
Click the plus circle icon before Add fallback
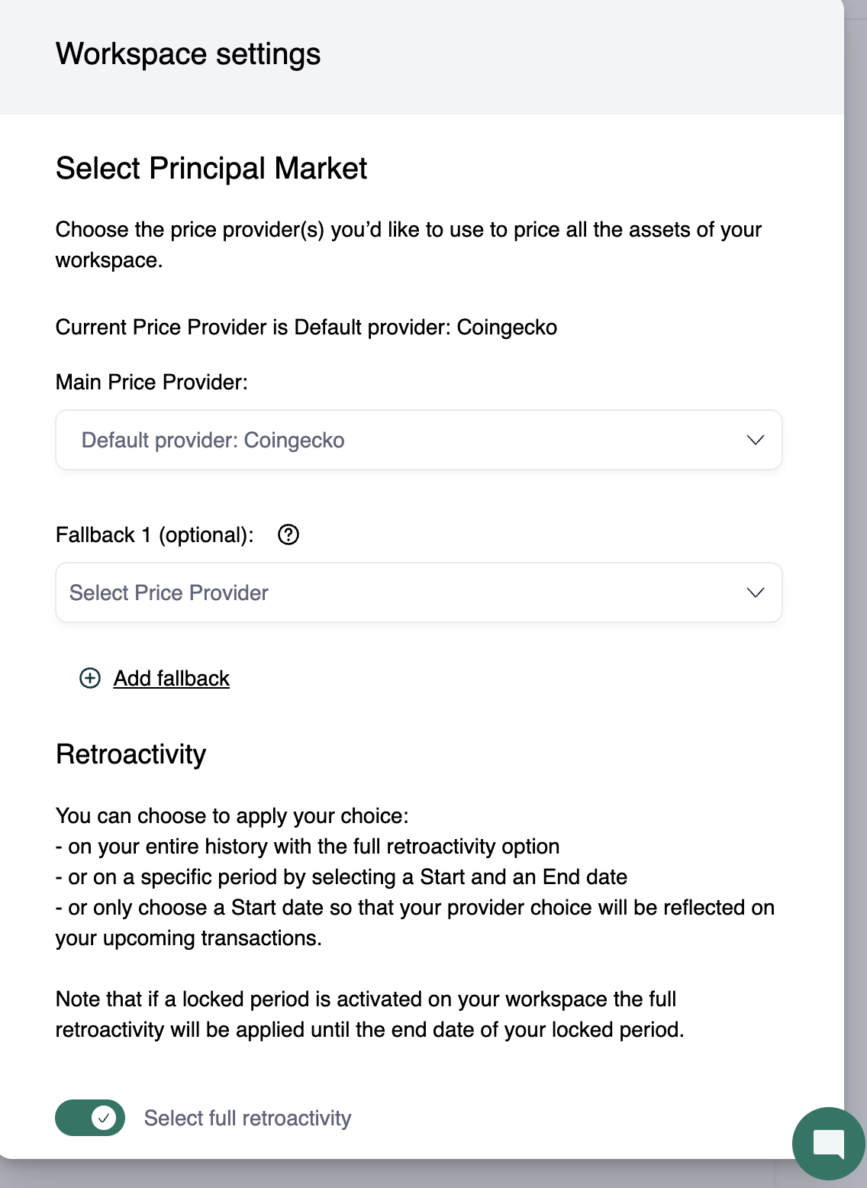coord(90,678)
